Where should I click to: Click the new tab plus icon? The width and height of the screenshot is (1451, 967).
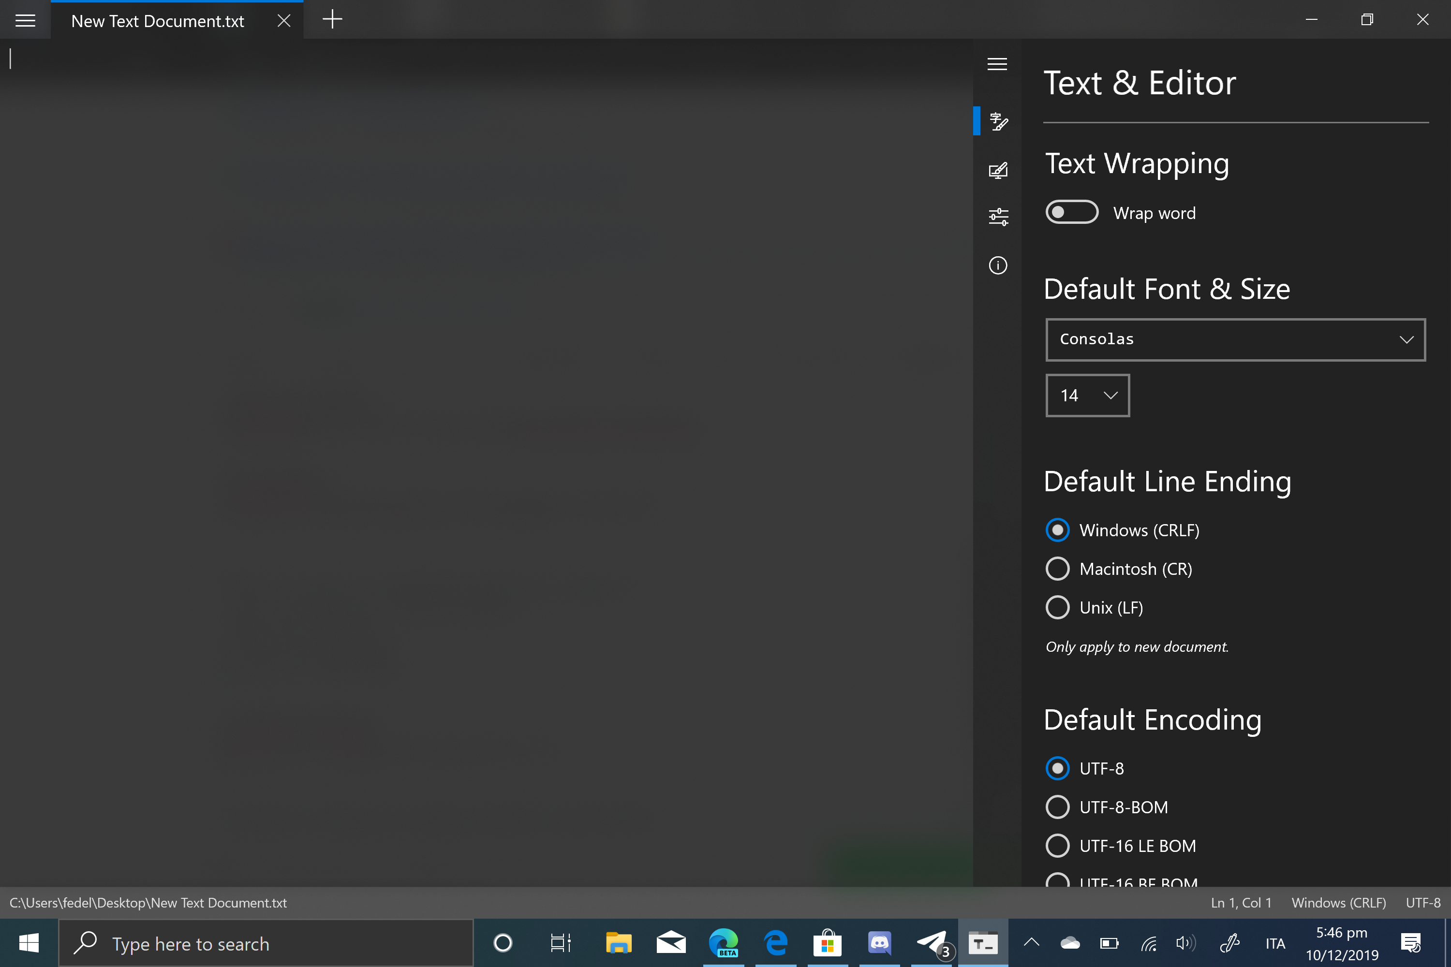click(332, 20)
